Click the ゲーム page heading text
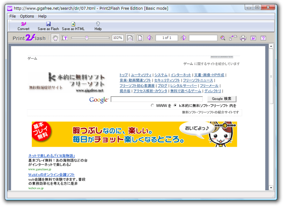Screen dimensions: 283x206 point(32,59)
